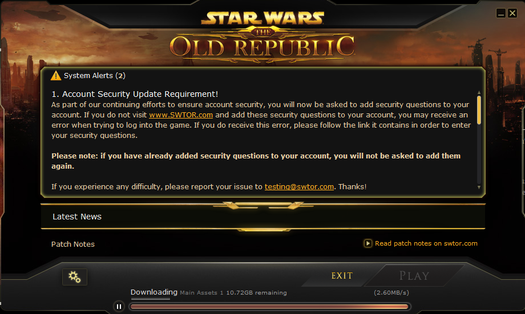The image size is (525, 314).
Task: Click the gold emblem above Latest News
Action: (263, 205)
